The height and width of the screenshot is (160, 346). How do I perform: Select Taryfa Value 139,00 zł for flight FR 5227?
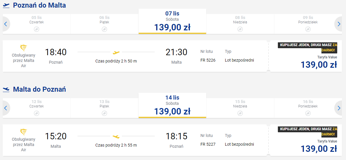tap(319, 149)
